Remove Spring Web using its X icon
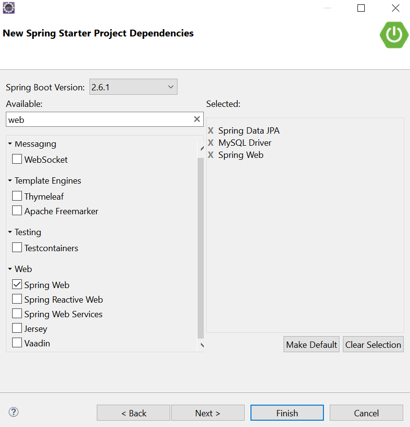Viewport: 410px width, 427px height. [x=211, y=155]
